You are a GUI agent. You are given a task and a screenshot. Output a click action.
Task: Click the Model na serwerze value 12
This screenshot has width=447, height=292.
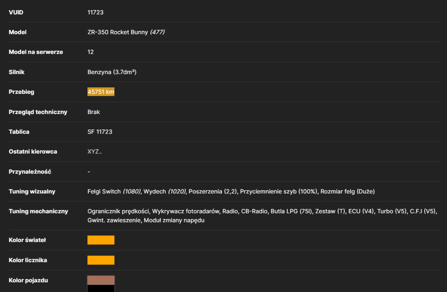tap(91, 52)
